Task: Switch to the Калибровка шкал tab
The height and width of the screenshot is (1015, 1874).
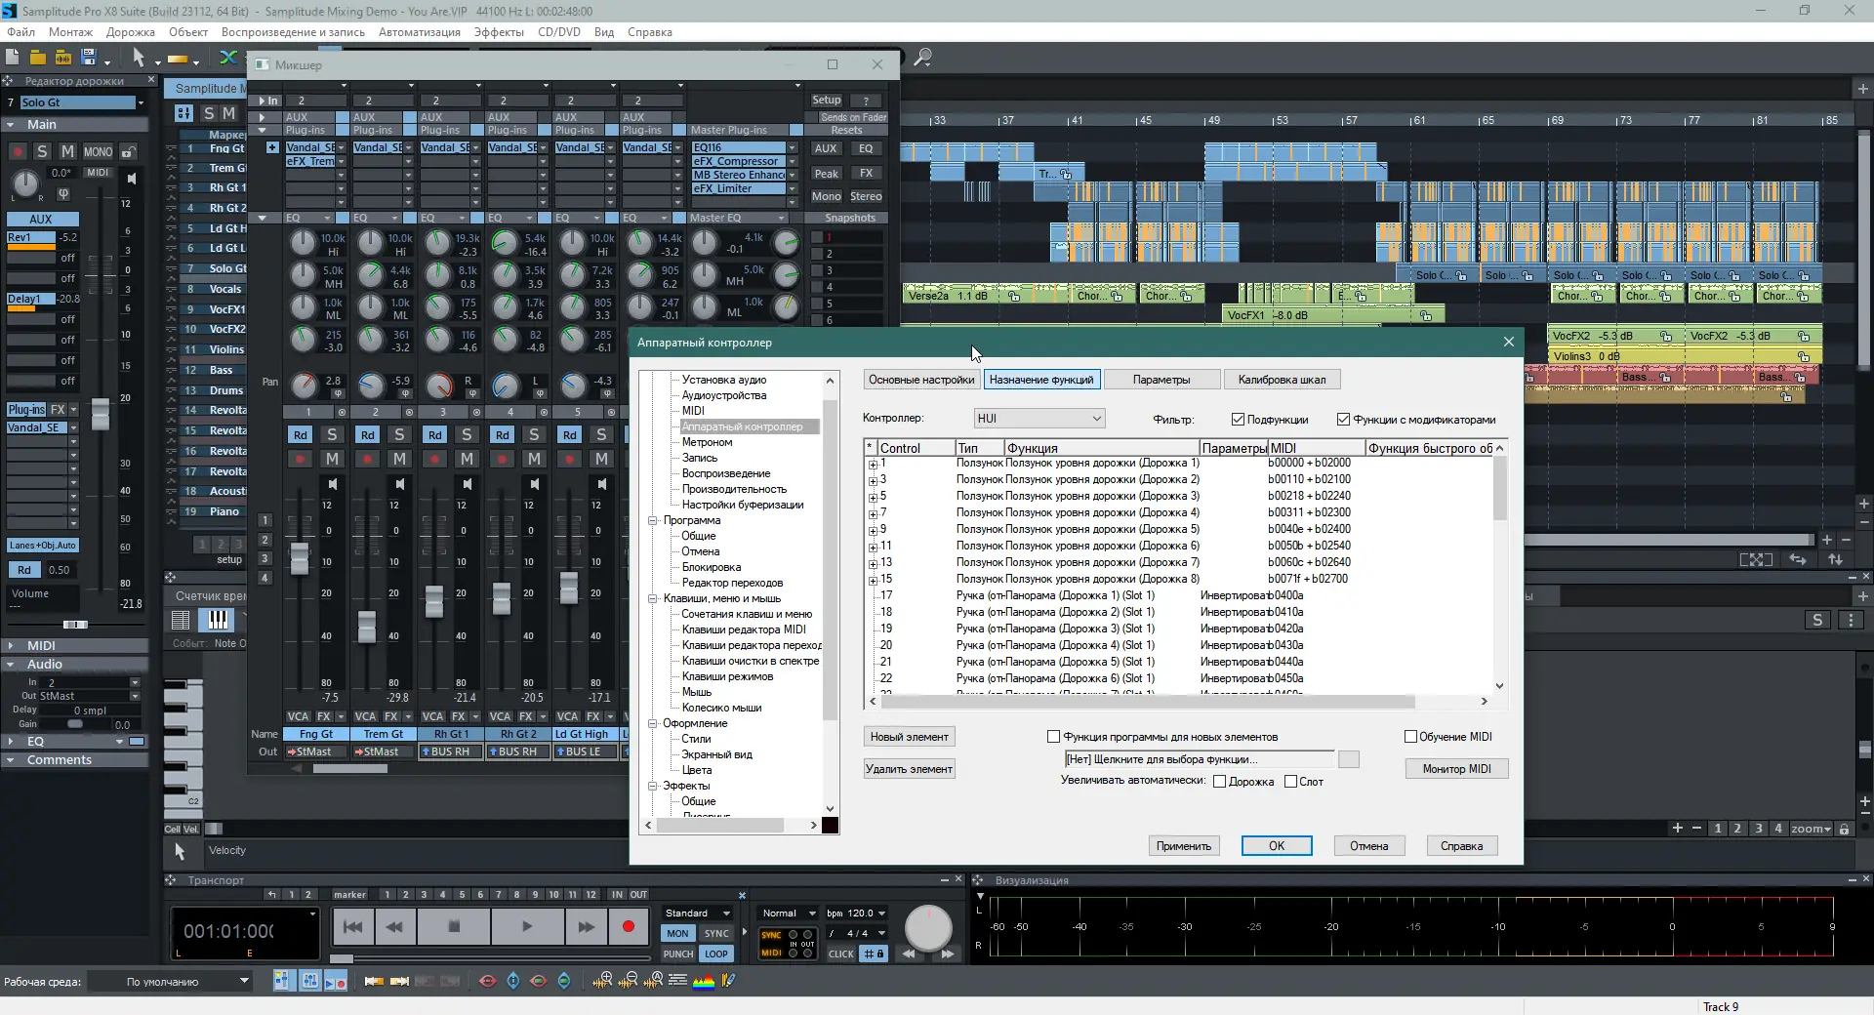Action: point(1282,380)
